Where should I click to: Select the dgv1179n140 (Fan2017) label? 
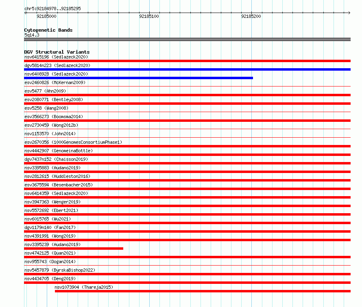pos(50,227)
